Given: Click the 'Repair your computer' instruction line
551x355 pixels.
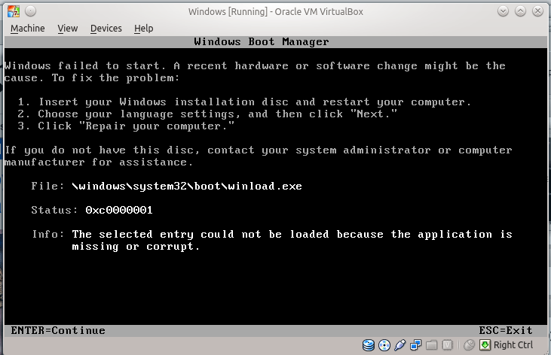Looking at the screenshot, I should point(126,126).
